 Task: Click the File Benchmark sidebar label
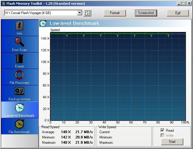click(19, 132)
